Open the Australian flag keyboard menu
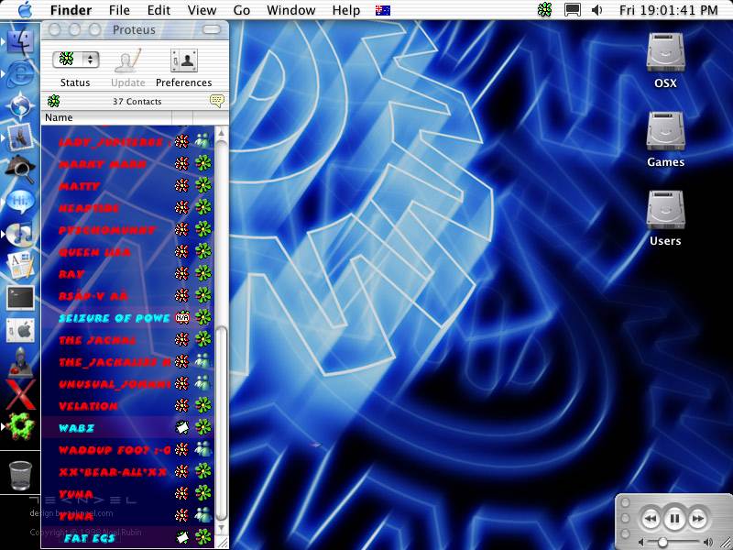This screenshot has height=550, width=733. click(x=383, y=10)
